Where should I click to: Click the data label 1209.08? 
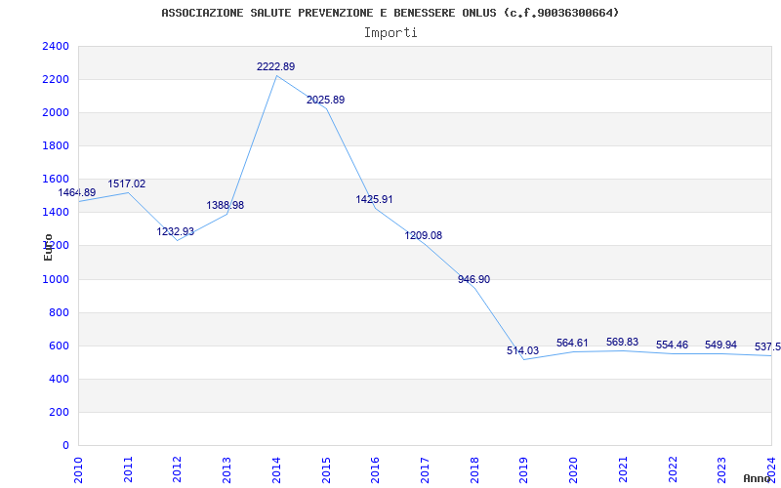click(x=424, y=236)
